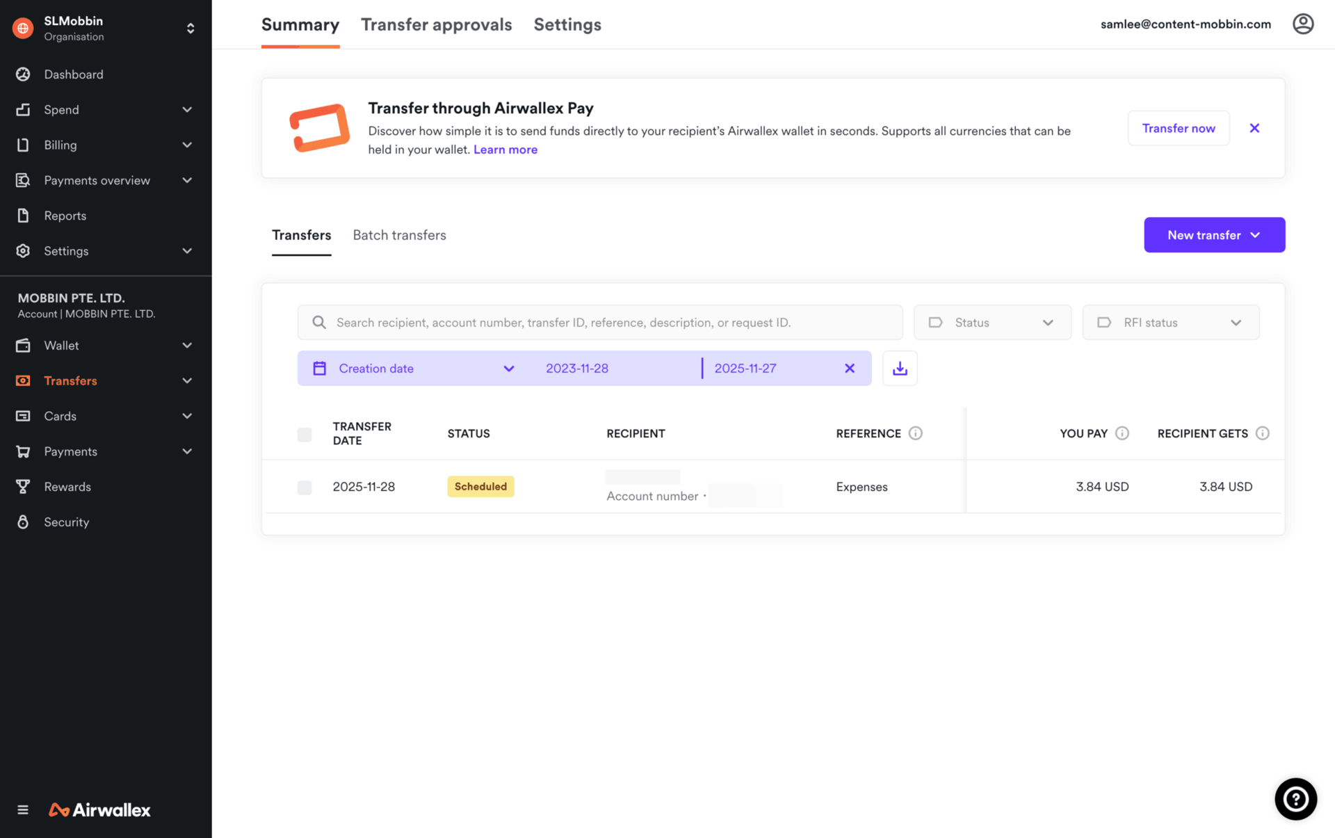
Task: Switch to the Transfer approvals tab
Action: 436,24
